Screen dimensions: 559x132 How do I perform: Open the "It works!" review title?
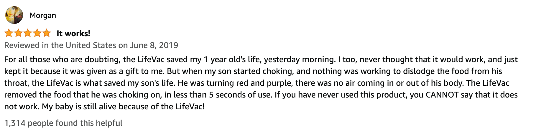click(73, 33)
